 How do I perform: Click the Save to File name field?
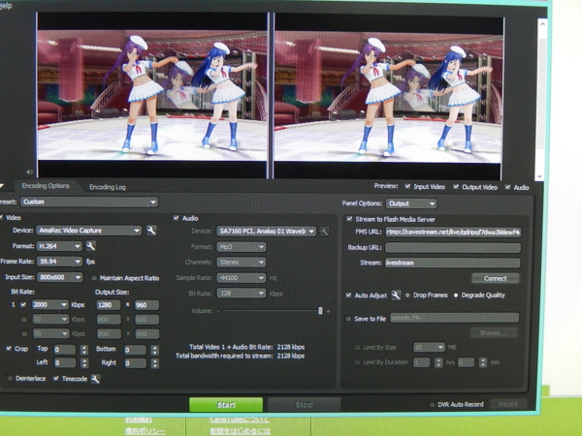[x=454, y=318]
